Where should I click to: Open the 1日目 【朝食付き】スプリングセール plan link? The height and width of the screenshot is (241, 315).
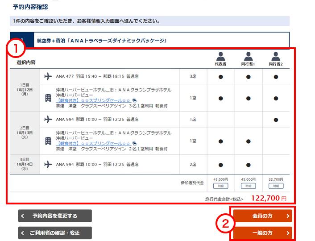pyautogui.click(x=93, y=100)
